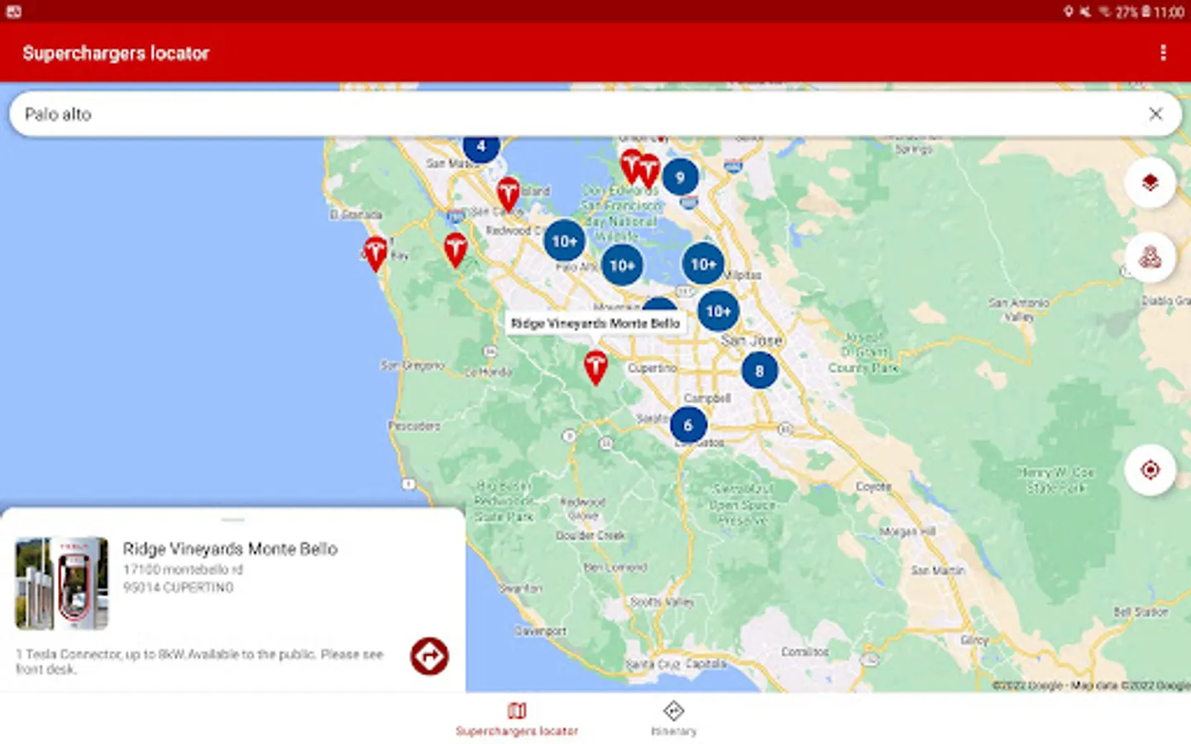Tap the 1 Tesla Connector description text
The height and width of the screenshot is (744, 1191).
click(x=199, y=661)
